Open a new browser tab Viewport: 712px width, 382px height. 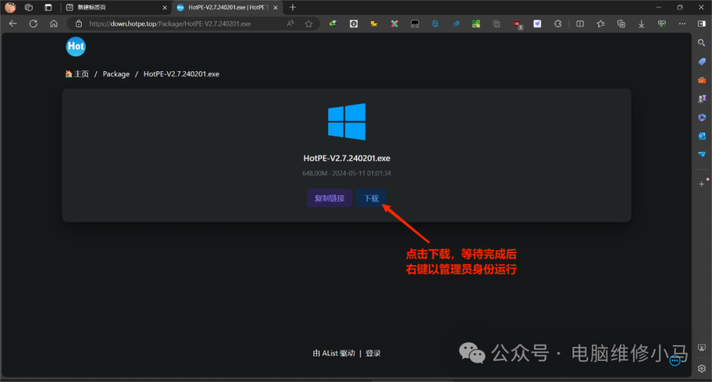coord(293,7)
